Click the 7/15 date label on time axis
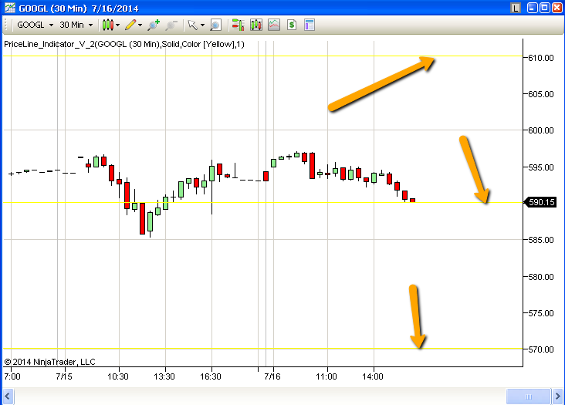The image size is (565, 405). pos(64,376)
